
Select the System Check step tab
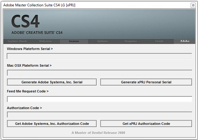tap(17, 41)
